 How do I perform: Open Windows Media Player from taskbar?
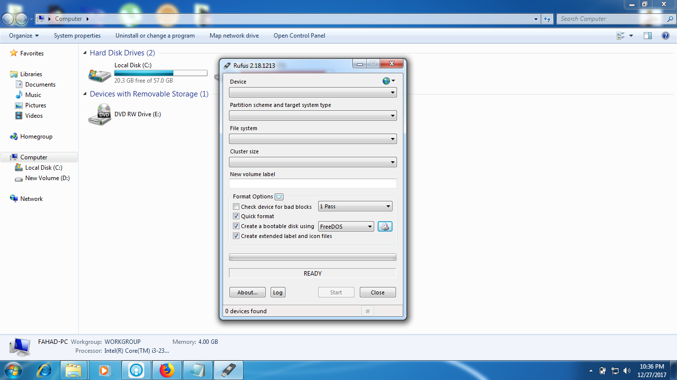[104, 370]
